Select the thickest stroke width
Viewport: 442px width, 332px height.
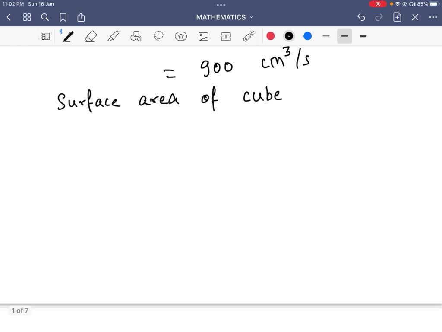click(363, 36)
